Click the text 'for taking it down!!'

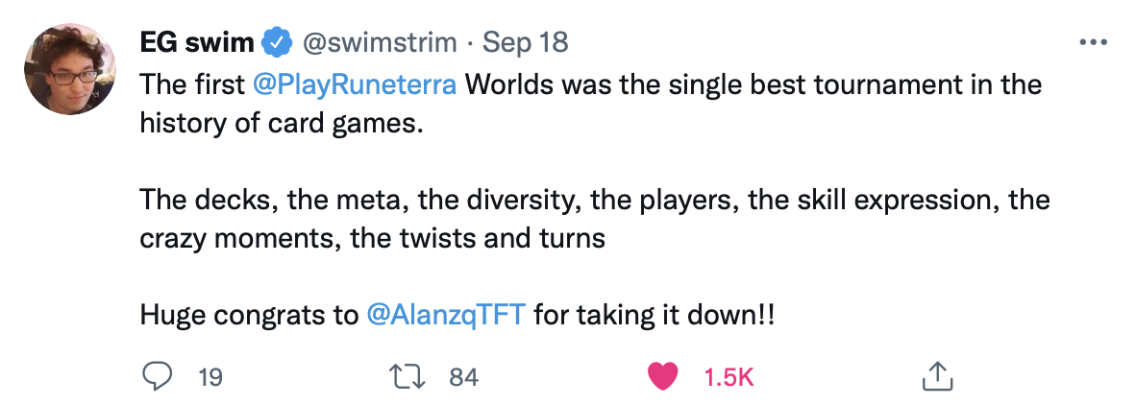654,315
